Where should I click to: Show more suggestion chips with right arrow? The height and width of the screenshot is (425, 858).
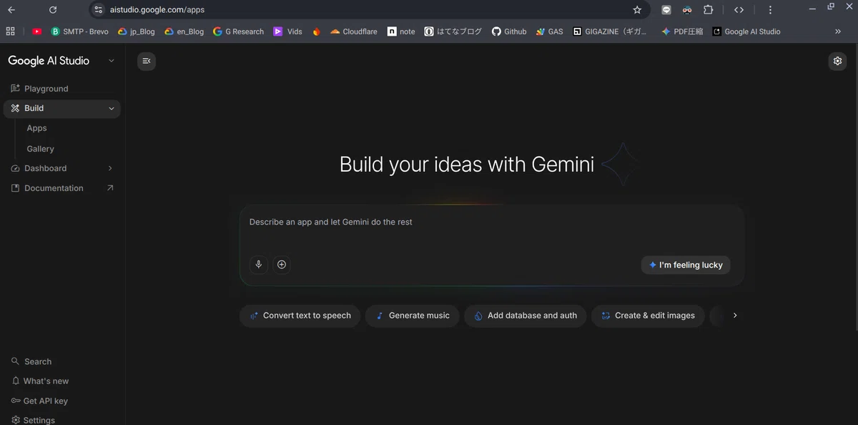click(735, 316)
